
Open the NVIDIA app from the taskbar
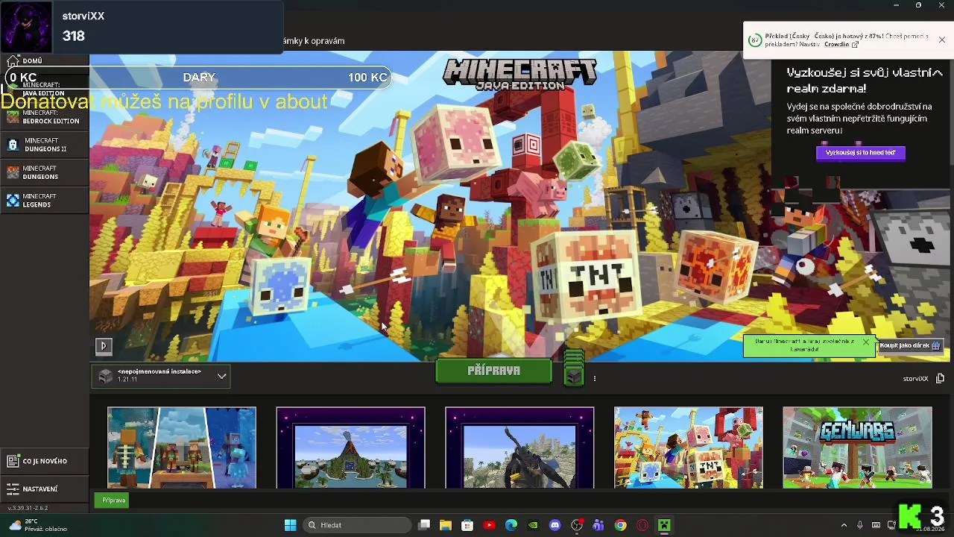coord(533,525)
